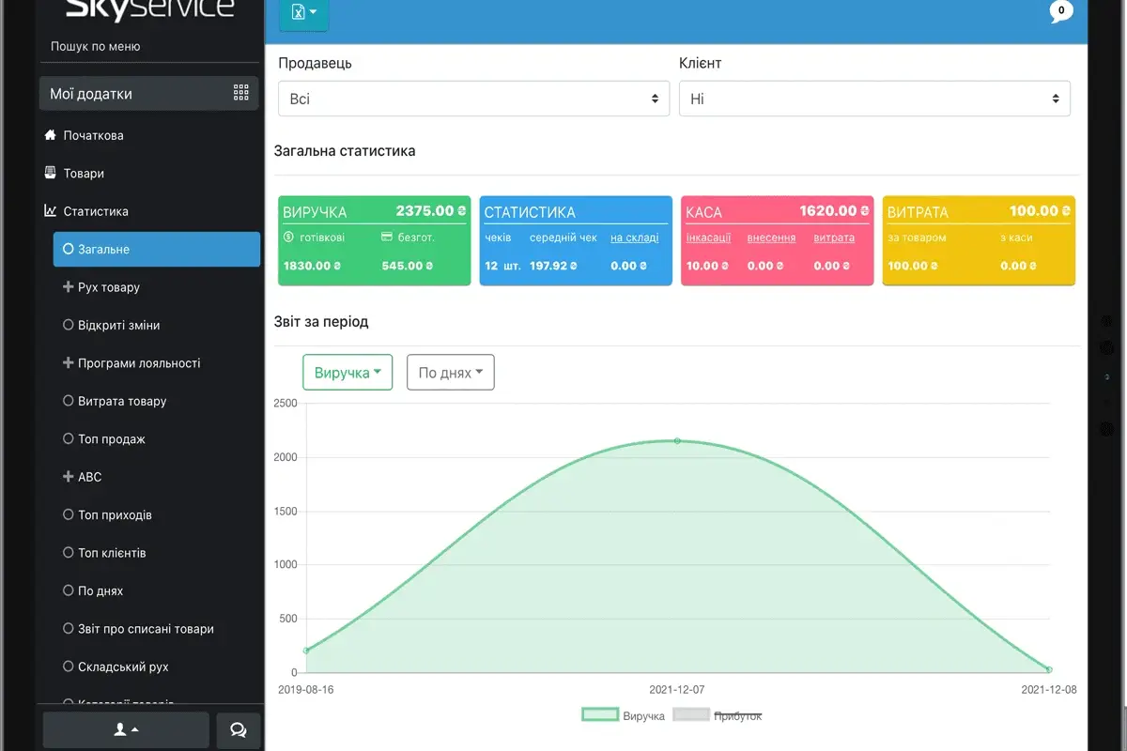The height and width of the screenshot is (751, 1127).
Task: Click the chart data point for 2021-12-07
Action: click(x=677, y=440)
